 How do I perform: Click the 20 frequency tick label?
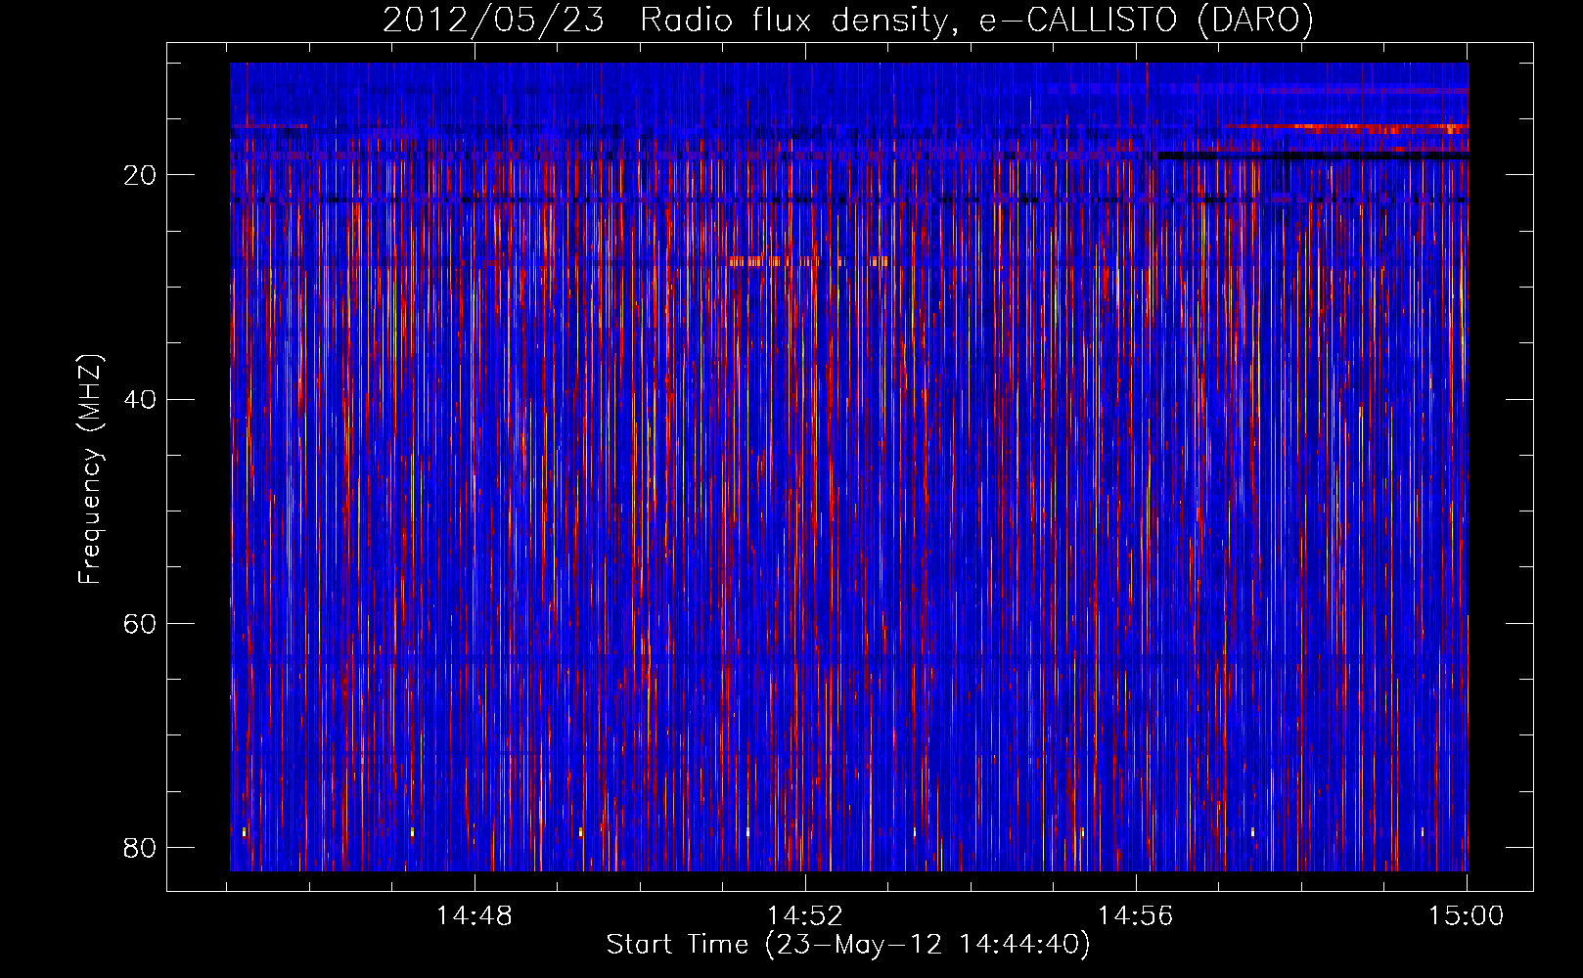140,175
